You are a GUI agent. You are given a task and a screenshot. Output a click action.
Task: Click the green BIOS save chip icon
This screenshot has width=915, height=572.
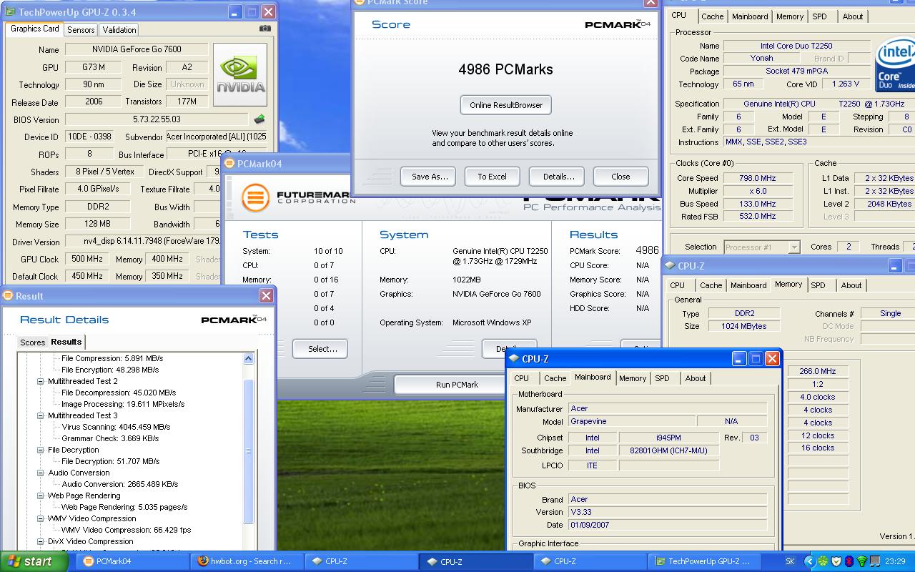(259, 119)
